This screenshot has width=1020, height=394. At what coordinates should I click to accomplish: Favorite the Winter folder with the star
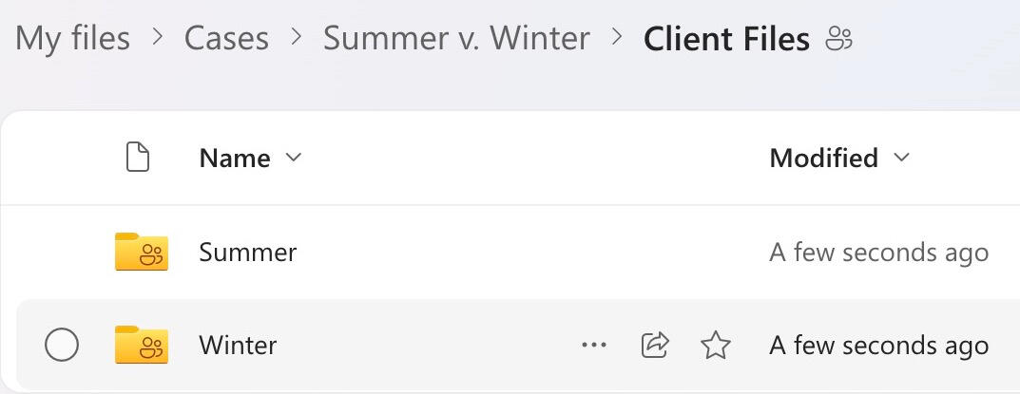(x=715, y=346)
